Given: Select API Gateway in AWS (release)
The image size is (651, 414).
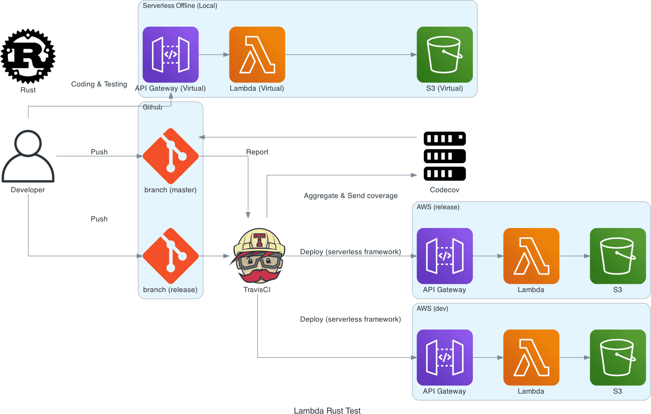Looking at the screenshot, I should (445, 256).
